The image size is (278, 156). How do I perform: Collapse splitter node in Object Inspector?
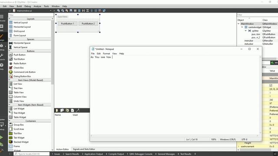(x=246, y=31)
